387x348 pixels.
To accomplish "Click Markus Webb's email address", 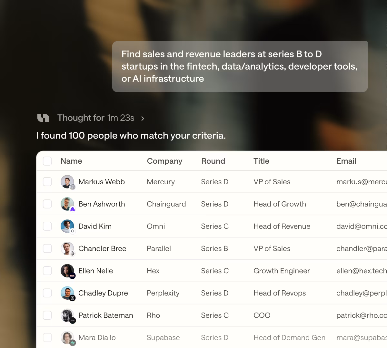I will (362, 182).
